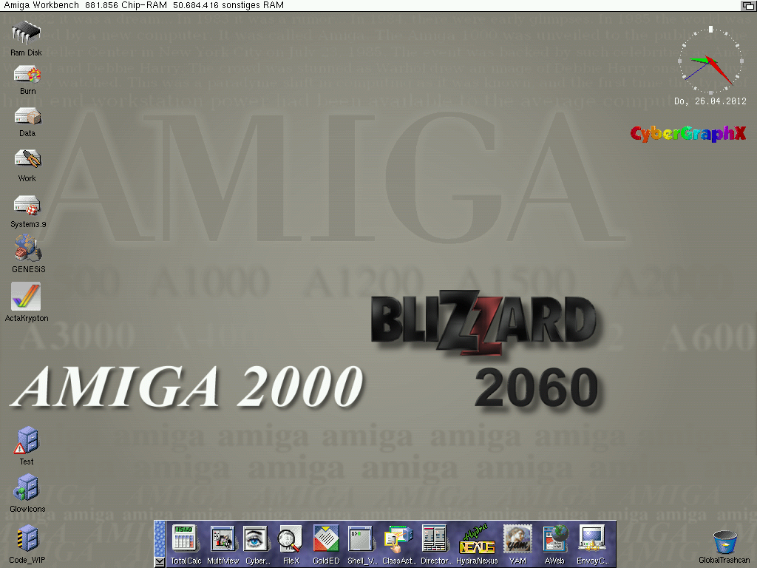This screenshot has height=568, width=757.
Task: Select the Burn drive icon
Action: 27,75
